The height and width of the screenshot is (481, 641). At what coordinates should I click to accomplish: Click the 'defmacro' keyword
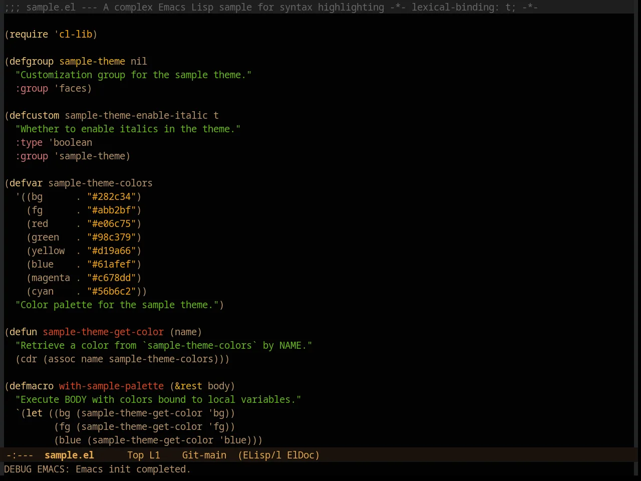[x=32, y=386]
